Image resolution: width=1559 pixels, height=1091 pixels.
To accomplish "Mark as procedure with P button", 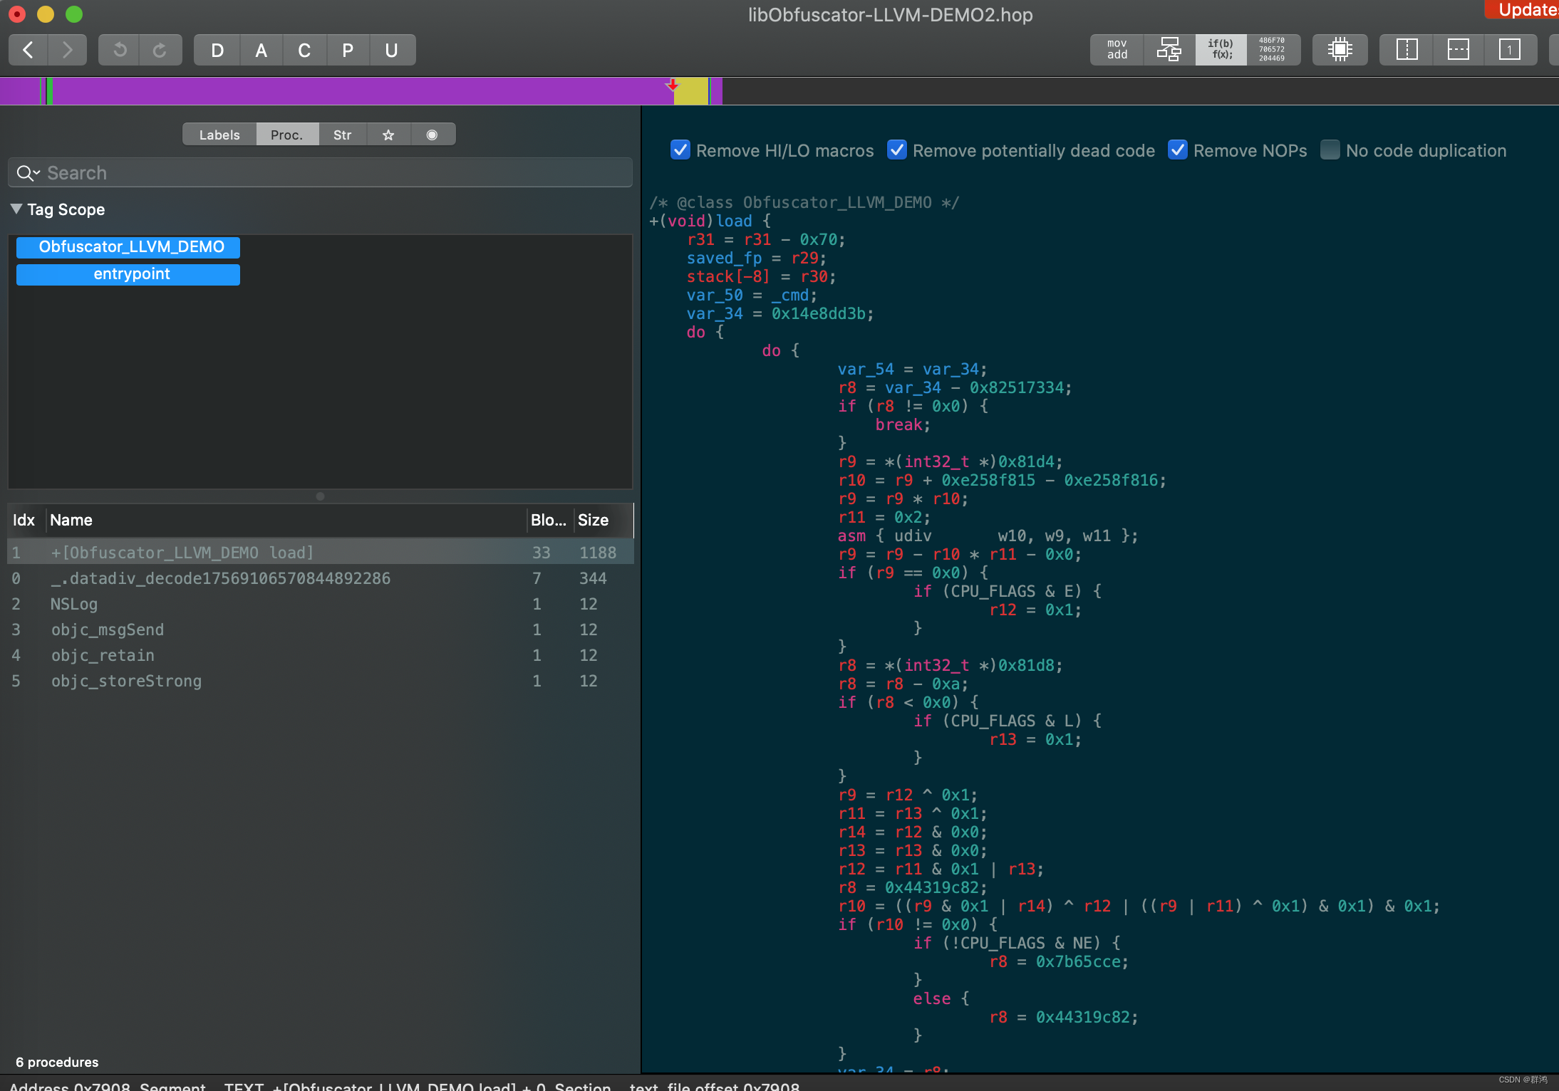I will coord(348,50).
